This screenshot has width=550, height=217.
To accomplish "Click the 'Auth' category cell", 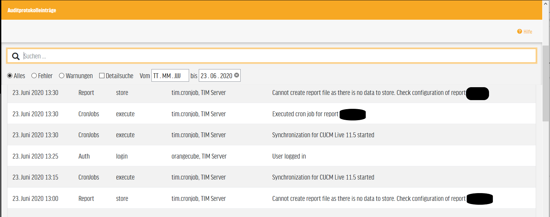I will [x=84, y=156].
